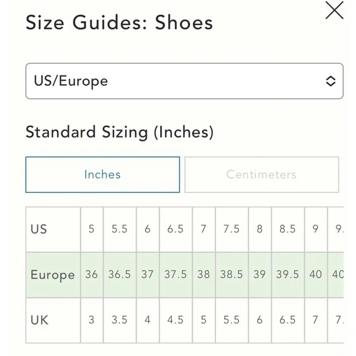Image resolution: width=356 pixels, height=356 pixels.
Task: Click the Standard Sizing (Inches) heading
Action: 120,133
